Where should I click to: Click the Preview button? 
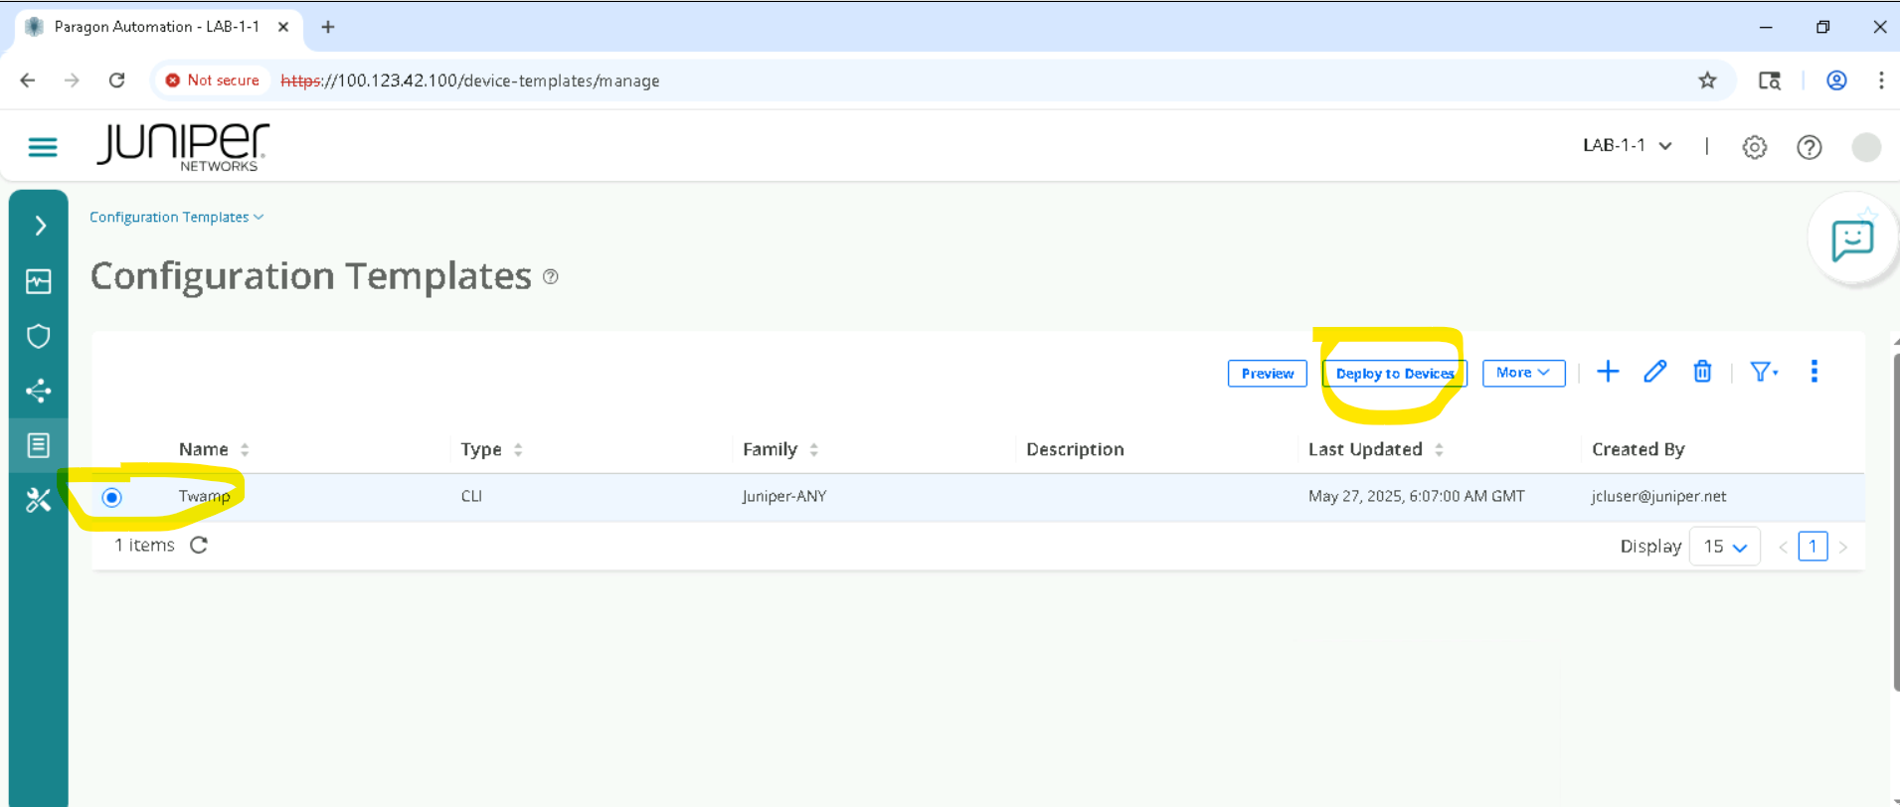point(1267,374)
